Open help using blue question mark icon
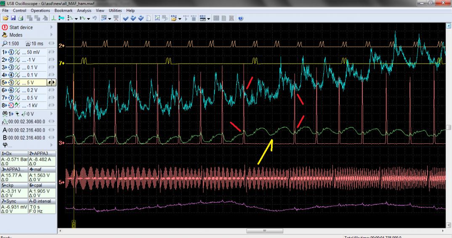The height and width of the screenshot is (238, 452). 241,18
